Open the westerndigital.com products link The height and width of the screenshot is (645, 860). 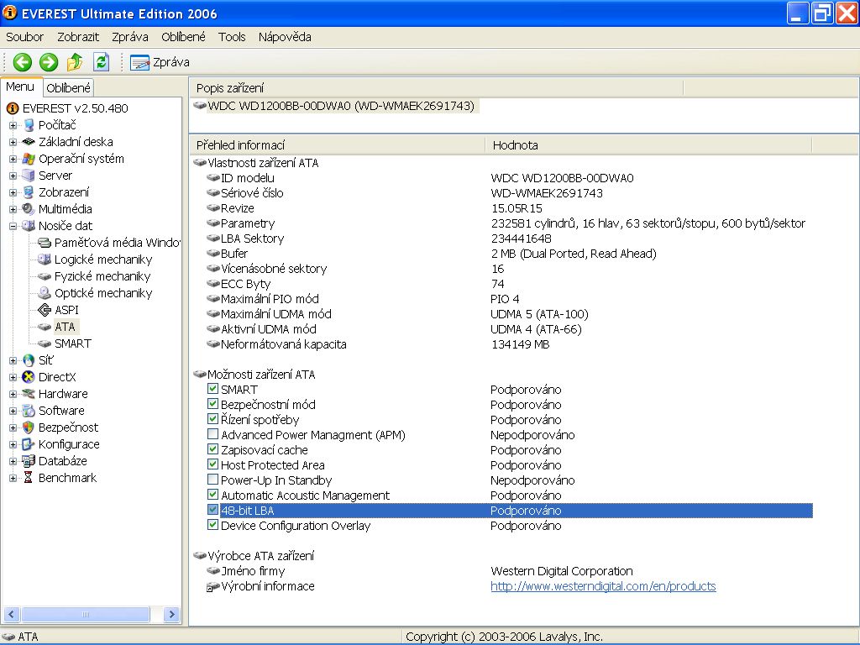[x=603, y=586]
